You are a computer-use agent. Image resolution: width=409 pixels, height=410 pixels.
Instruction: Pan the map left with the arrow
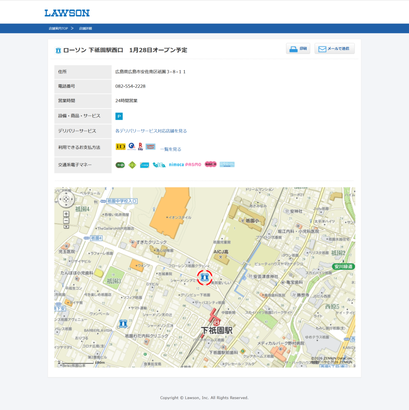coord(61,199)
